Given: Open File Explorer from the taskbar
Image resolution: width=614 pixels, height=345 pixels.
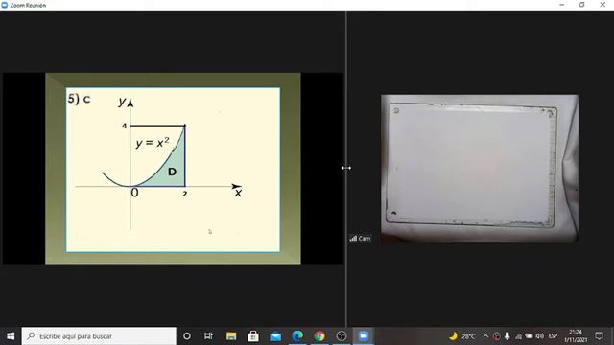Looking at the screenshot, I should click(231, 336).
